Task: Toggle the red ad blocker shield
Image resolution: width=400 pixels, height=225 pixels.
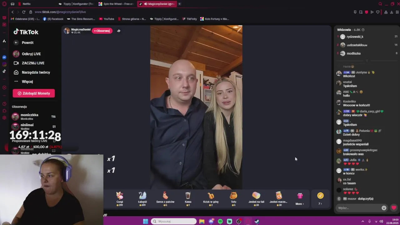Action: 366,12
